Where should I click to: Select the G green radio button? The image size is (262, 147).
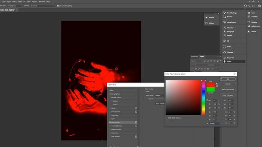coord(208,116)
